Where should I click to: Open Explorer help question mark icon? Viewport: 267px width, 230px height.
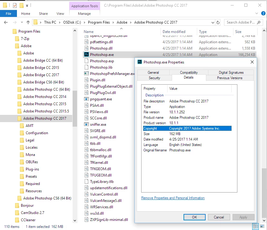click(x=263, y=13)
